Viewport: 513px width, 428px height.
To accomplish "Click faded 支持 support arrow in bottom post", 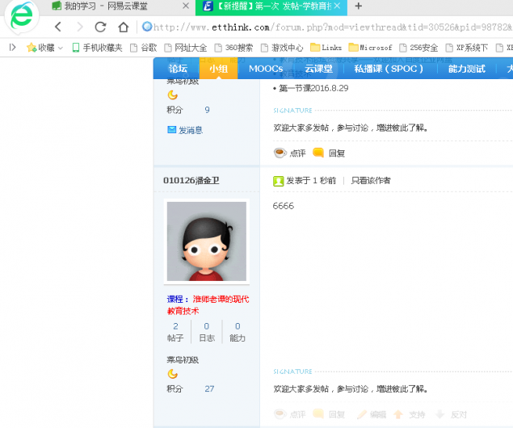I will [397, 414].
